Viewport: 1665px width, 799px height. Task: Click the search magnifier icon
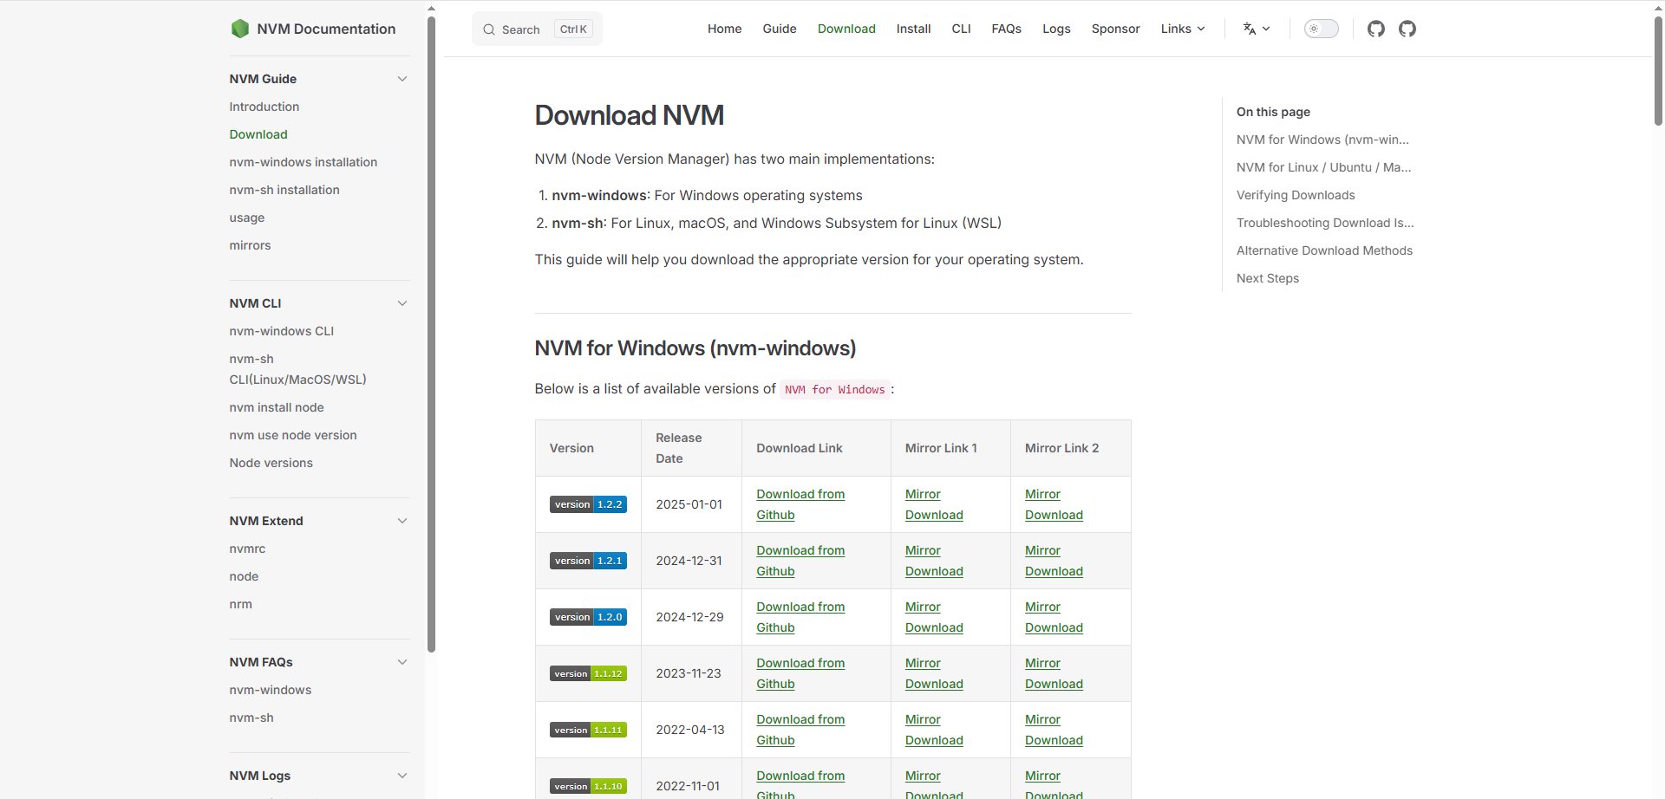pos(489,29)
